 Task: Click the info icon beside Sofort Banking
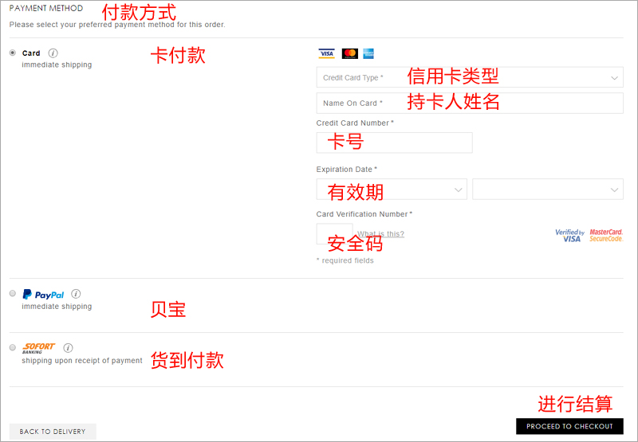click(68, 348)
